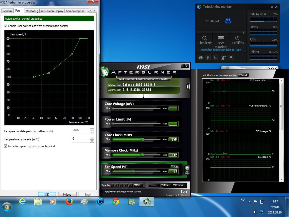Click the Afterburner info 'i' side button
The height and width of the screenshot is (217, 289).
[188, 87]
